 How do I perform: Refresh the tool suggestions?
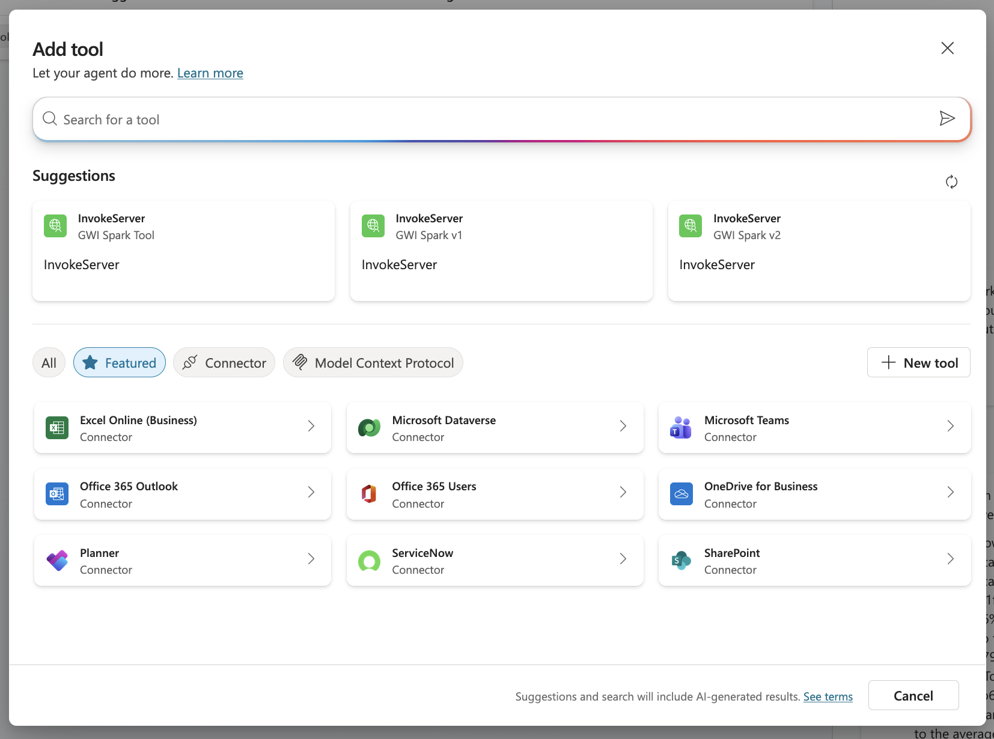click(951, 181)
